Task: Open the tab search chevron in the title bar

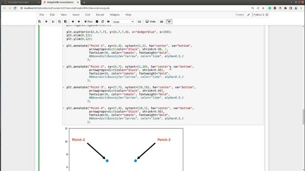Action: click(x=291, y=2)
